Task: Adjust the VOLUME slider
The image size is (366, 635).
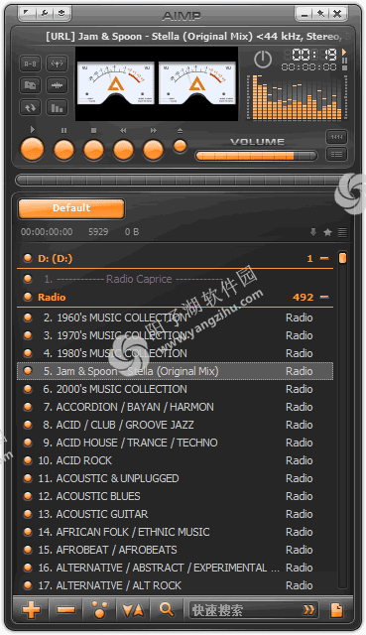Action: 256,156
